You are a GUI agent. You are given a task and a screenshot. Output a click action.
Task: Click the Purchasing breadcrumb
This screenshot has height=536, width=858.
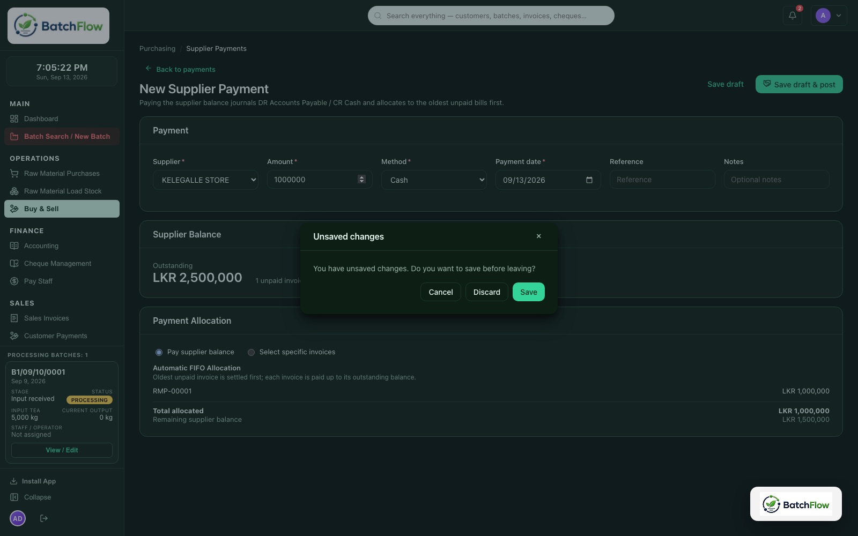157,48
